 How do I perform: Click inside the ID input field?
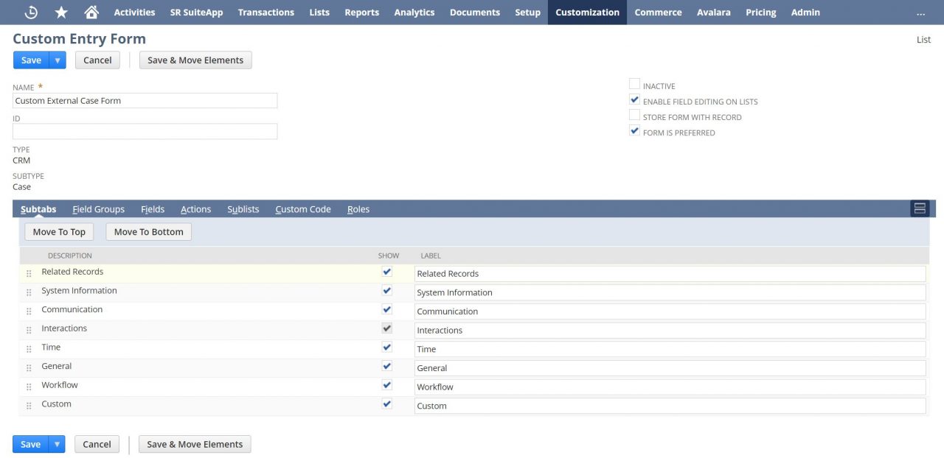145,131
